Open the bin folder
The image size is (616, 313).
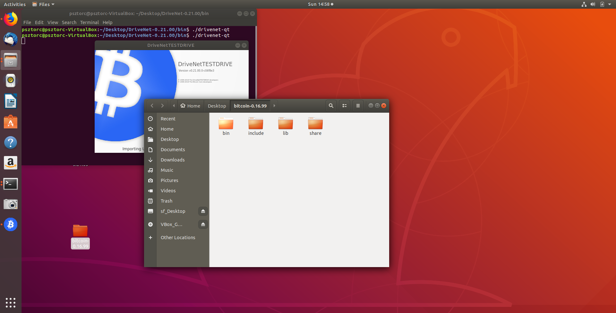pos(226,126)
